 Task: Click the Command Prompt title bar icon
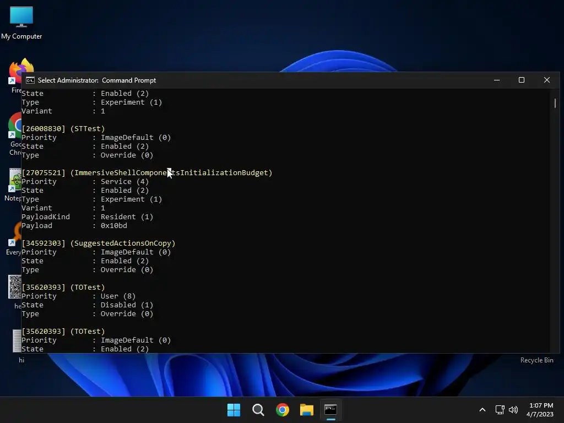click(30, 80)
